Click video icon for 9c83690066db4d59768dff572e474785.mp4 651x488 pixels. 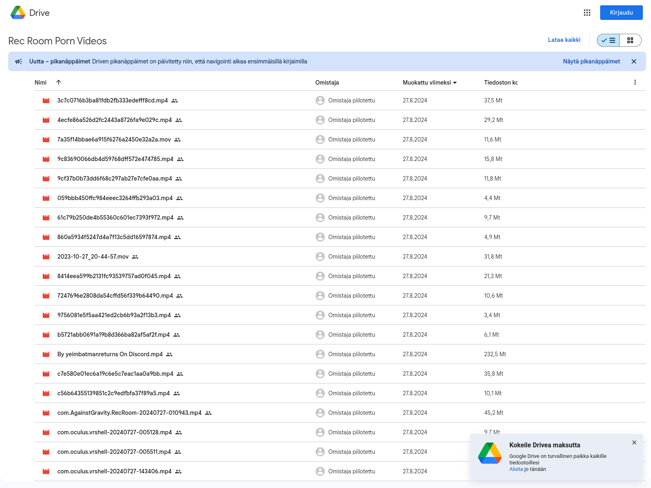click(x=46, y=159)
